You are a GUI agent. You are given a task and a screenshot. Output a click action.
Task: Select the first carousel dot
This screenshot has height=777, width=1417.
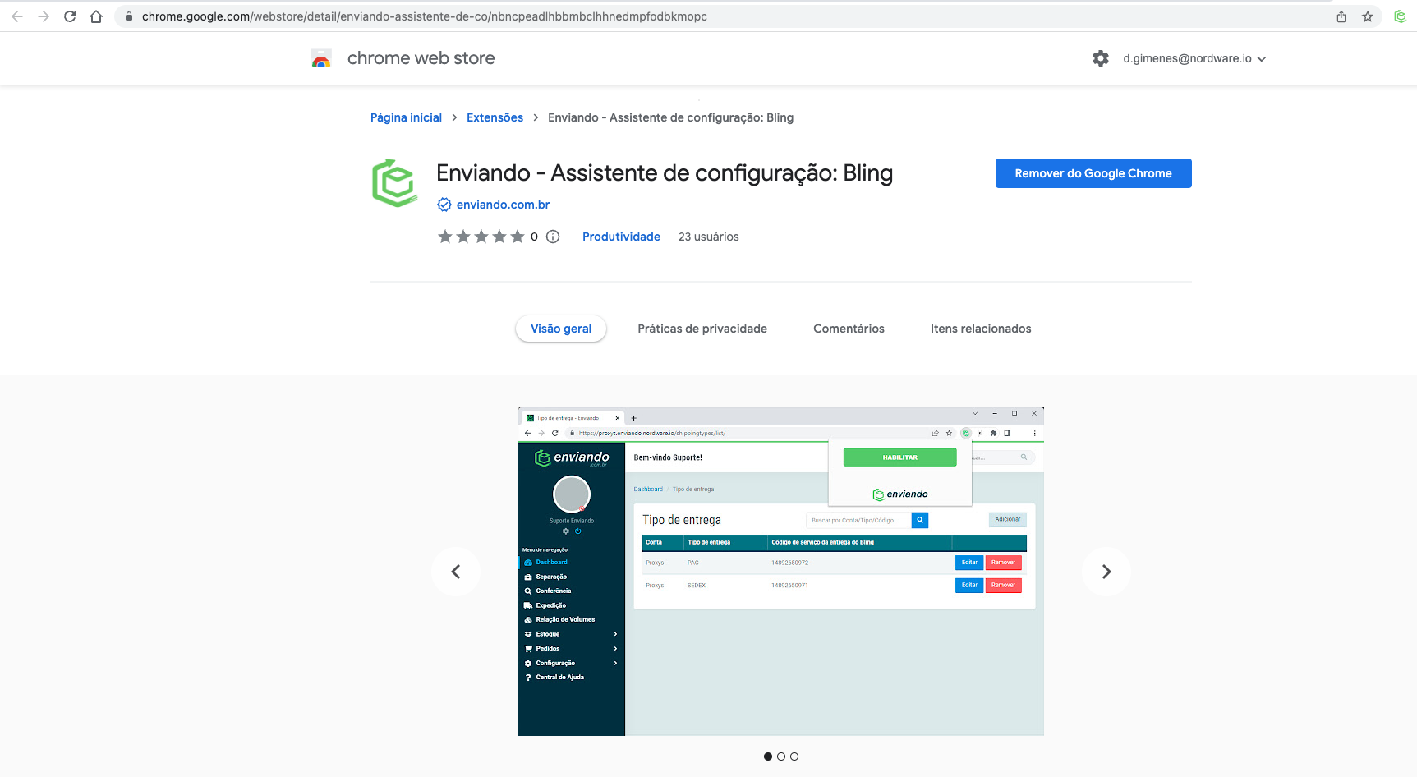pos(768,756)
